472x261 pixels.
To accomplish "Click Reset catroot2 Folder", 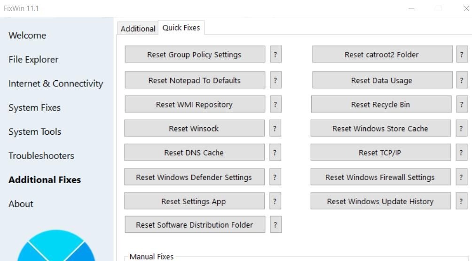I will click(382, 54).
